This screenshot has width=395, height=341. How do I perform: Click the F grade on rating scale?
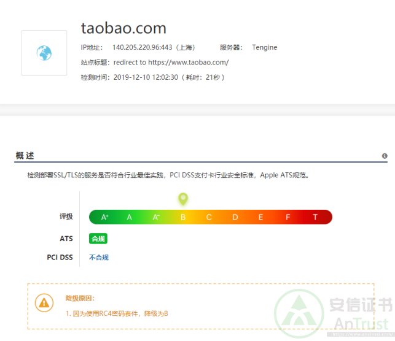(287, 217)
